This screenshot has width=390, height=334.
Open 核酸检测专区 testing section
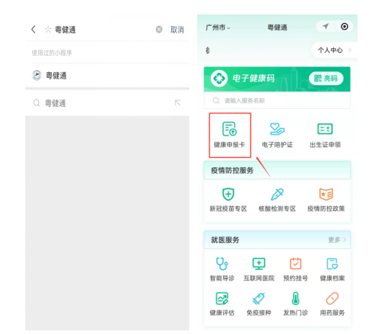click(277, 200)
